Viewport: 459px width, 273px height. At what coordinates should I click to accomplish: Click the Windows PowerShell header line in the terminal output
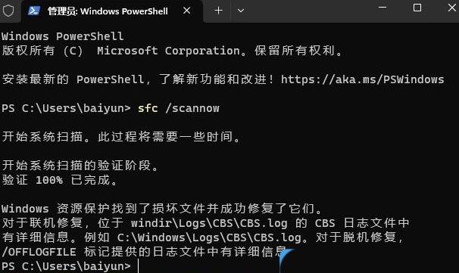point(62,36)
